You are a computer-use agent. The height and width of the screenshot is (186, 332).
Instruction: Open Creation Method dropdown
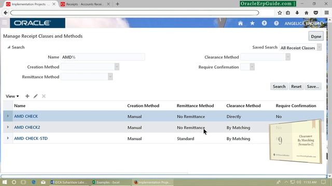pos(117,67)
